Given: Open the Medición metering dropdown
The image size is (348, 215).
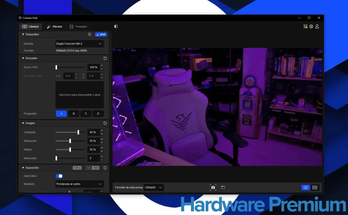Looking at the screenshot, I should coord(80,184).
